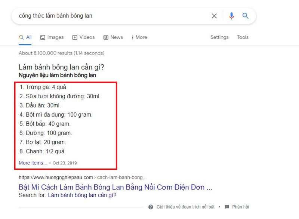
Task: Click the play icon beside Videos
Action: (75, 37)
